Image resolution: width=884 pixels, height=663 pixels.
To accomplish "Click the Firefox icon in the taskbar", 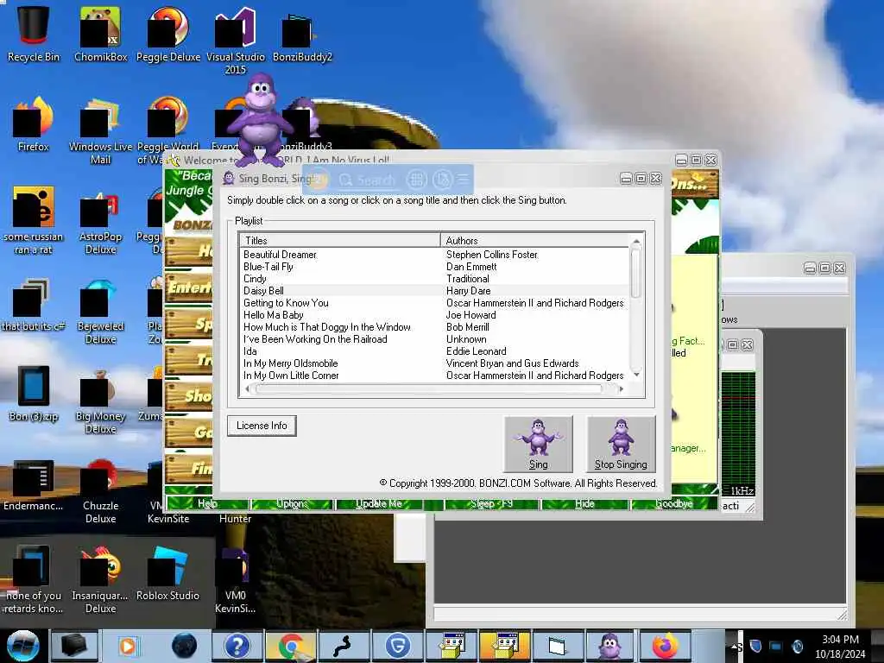I will [666, 646].
